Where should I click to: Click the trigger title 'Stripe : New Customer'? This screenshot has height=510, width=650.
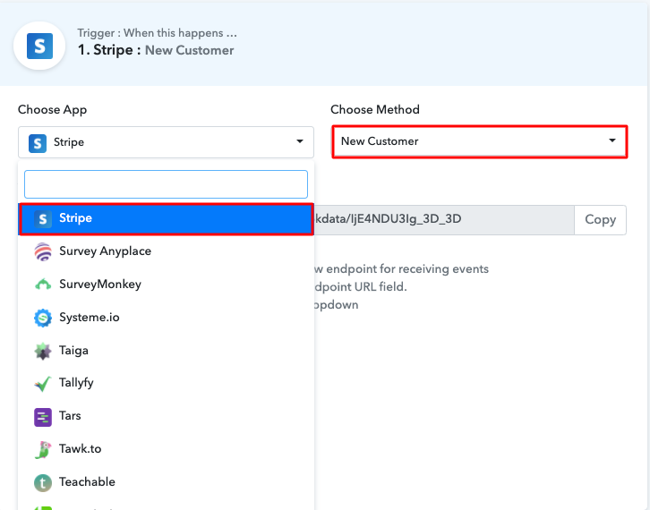pos(156,50)
